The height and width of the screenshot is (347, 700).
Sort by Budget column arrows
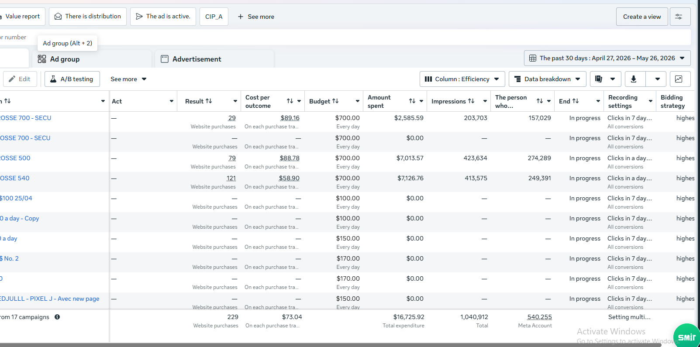pos(335,101)
